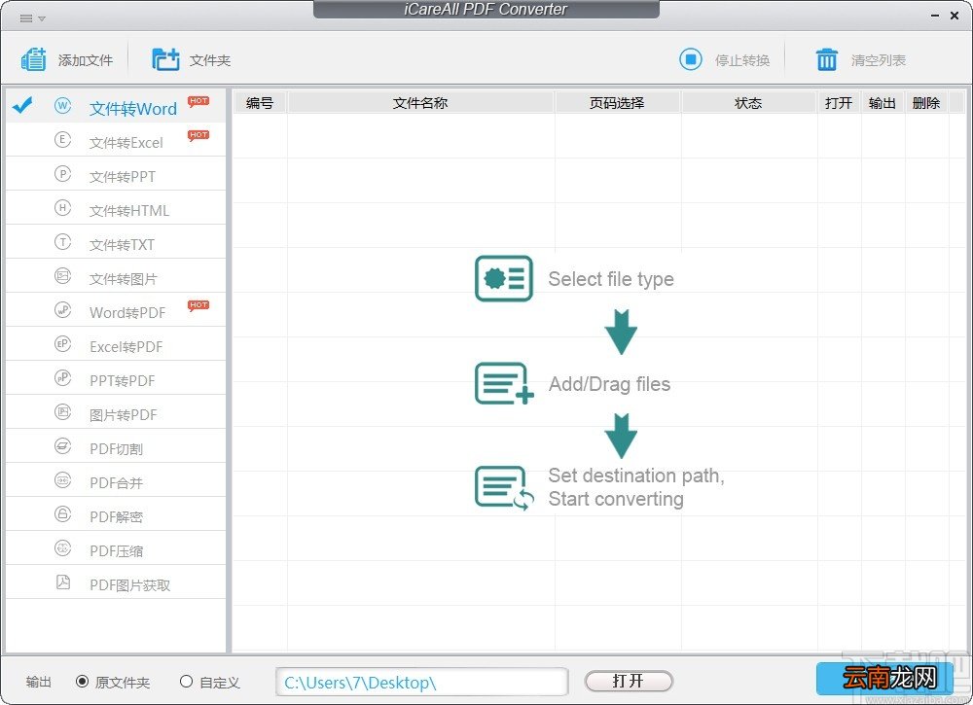
Task: Switch to PDF解密 mode
Action: coord(116,514)
